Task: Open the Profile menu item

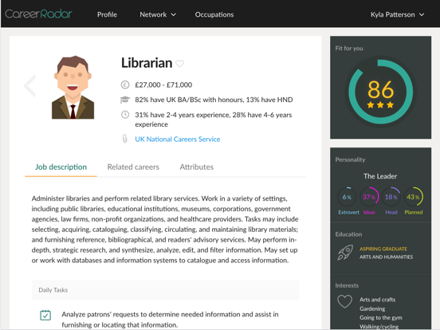Action: (107, 14)
